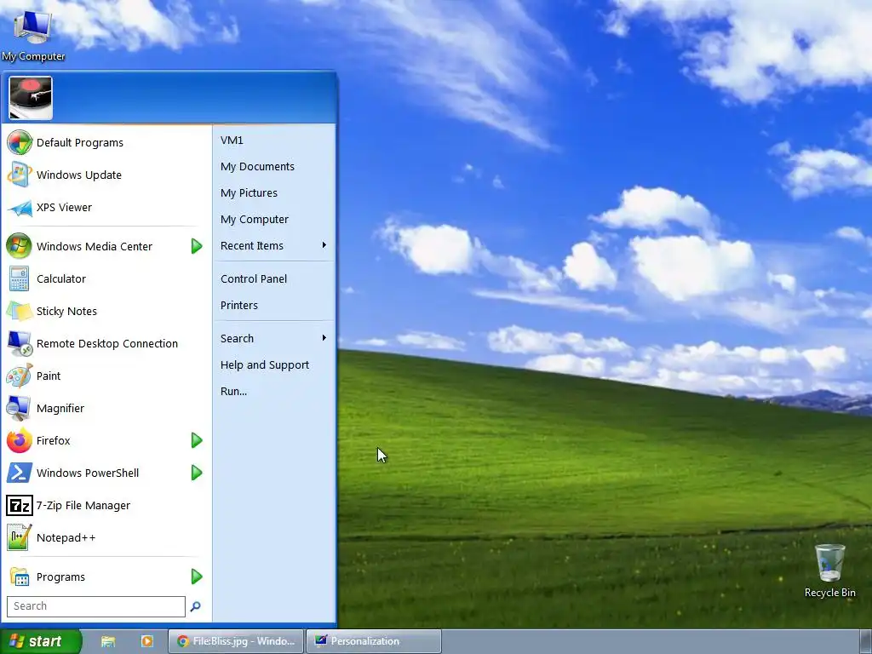
Task: Click the search magnifier icon
Action: pos(195,606)
